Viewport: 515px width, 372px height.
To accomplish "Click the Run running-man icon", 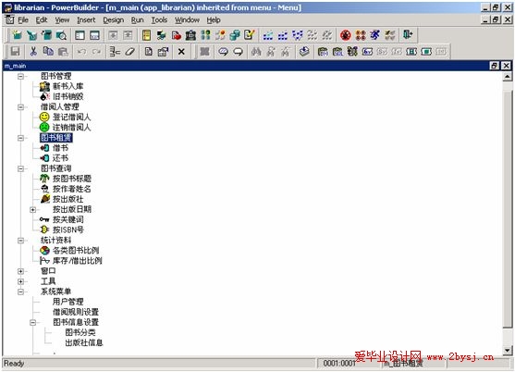I will click(374, 35).
